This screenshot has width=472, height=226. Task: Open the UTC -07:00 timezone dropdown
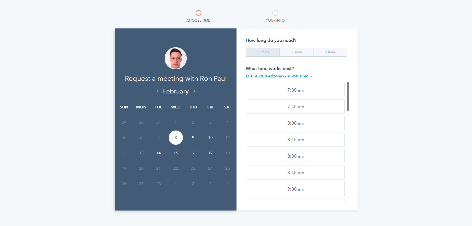279,76
